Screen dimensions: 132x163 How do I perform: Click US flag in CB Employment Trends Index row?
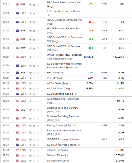(17, 101)
